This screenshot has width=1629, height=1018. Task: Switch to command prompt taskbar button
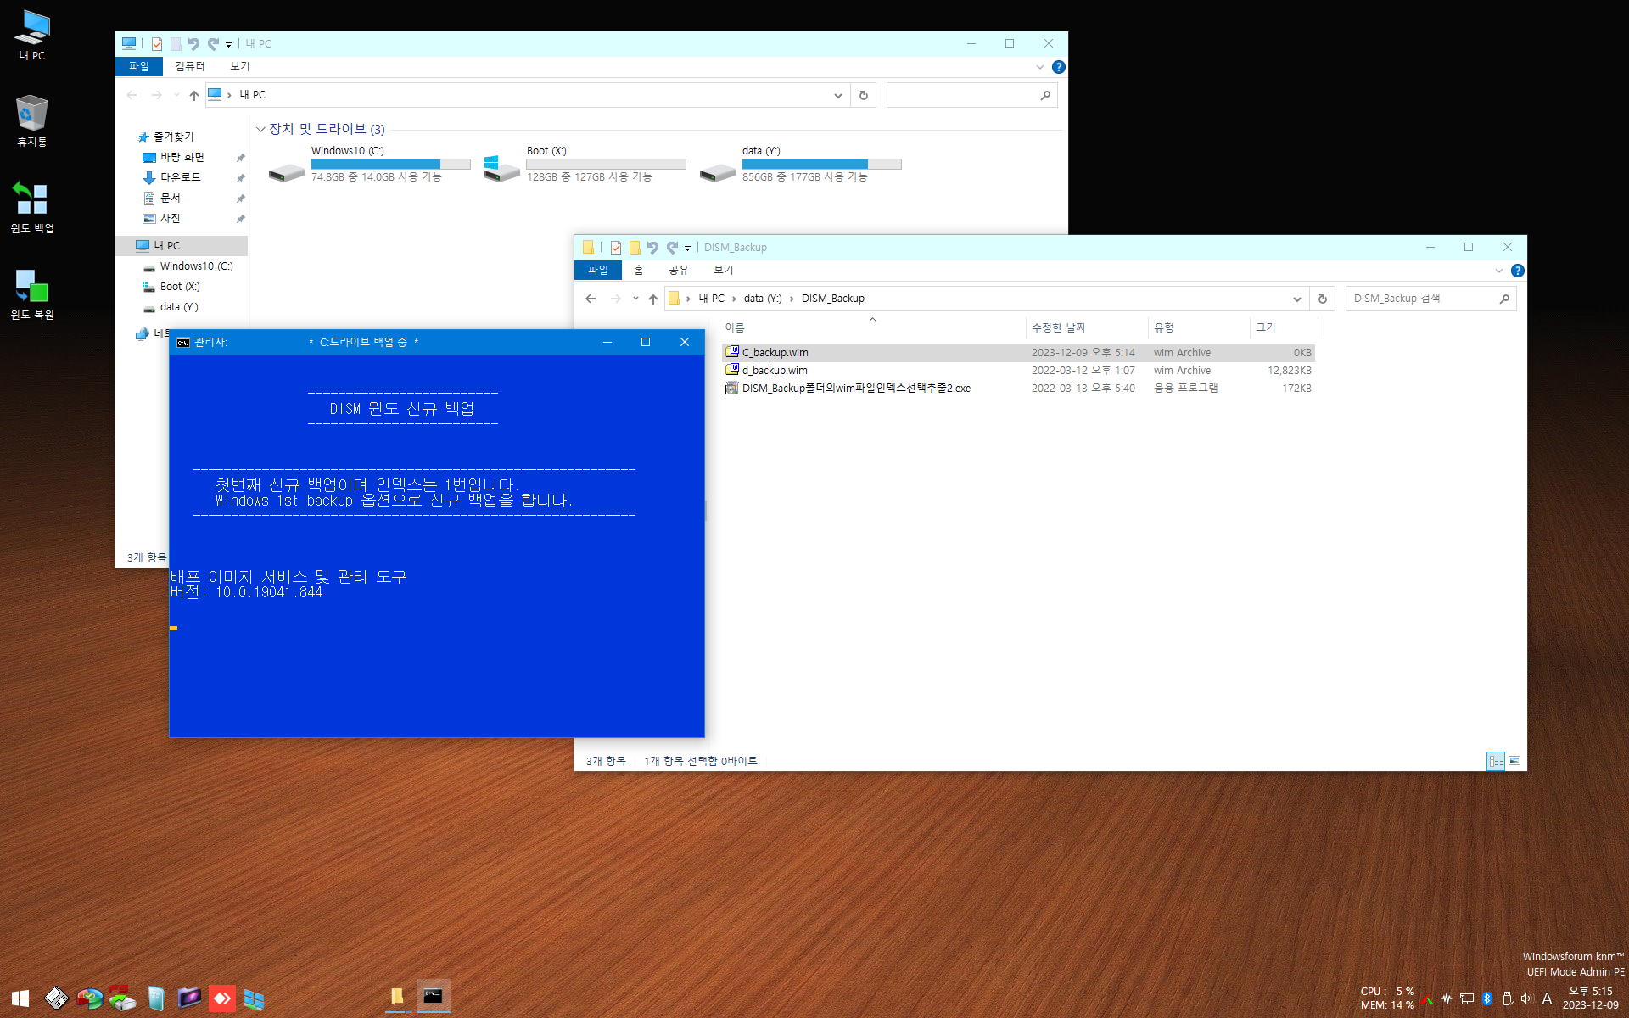pos(433,997)
